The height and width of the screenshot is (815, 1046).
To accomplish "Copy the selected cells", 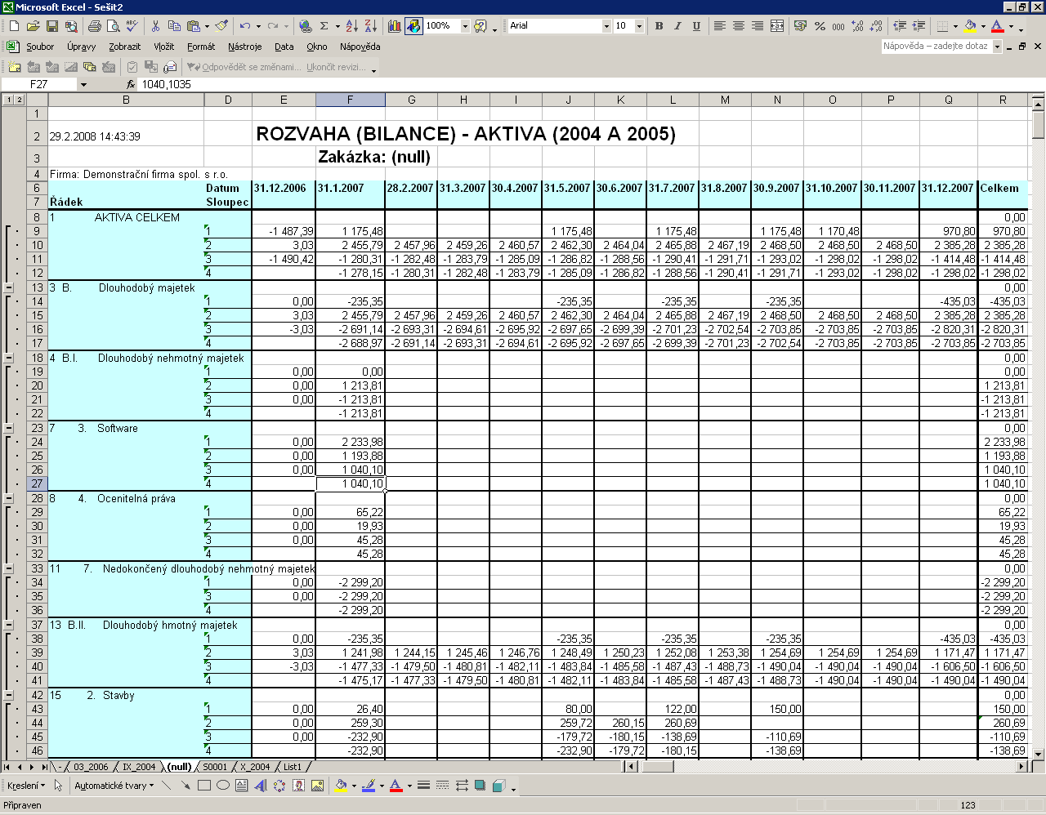I will (173, 26).
